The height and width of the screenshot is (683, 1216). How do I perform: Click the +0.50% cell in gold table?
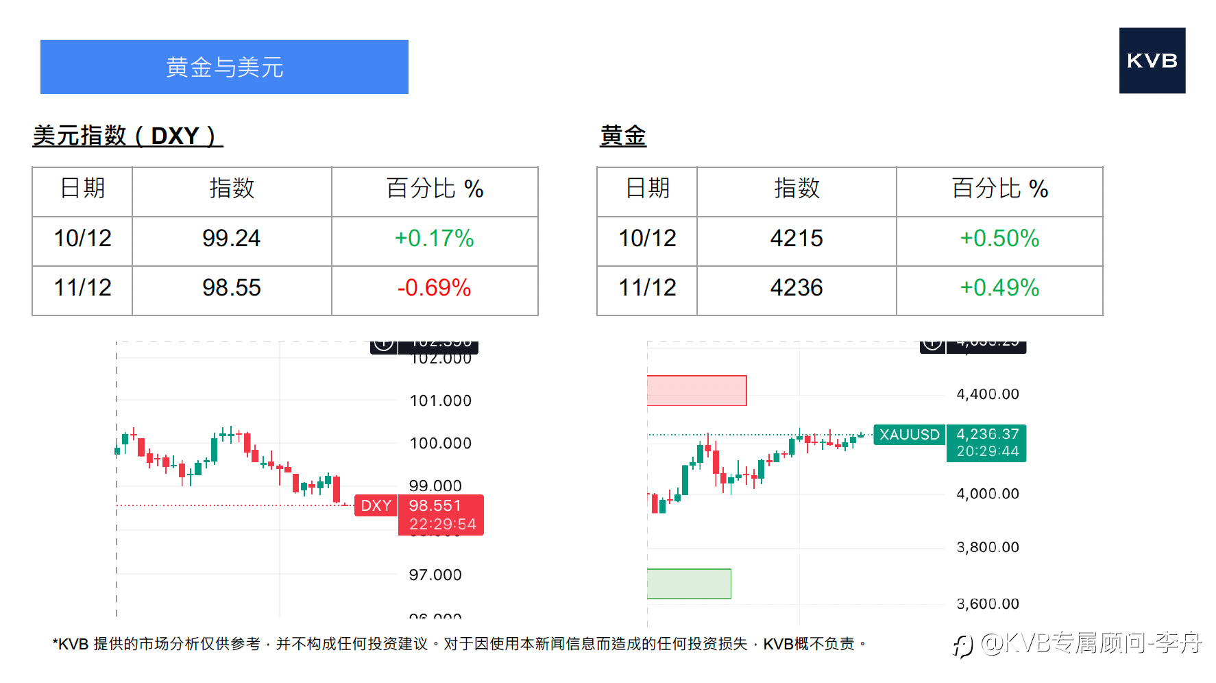tap(999, 239)
